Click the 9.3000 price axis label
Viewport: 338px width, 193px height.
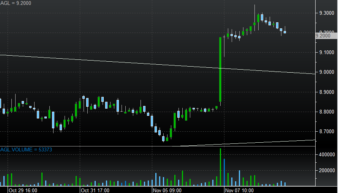pos(327,13)
